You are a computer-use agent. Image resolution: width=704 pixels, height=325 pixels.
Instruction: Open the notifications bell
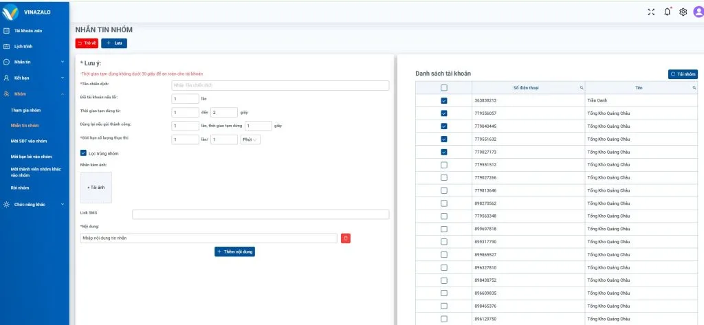click(668, 12)
